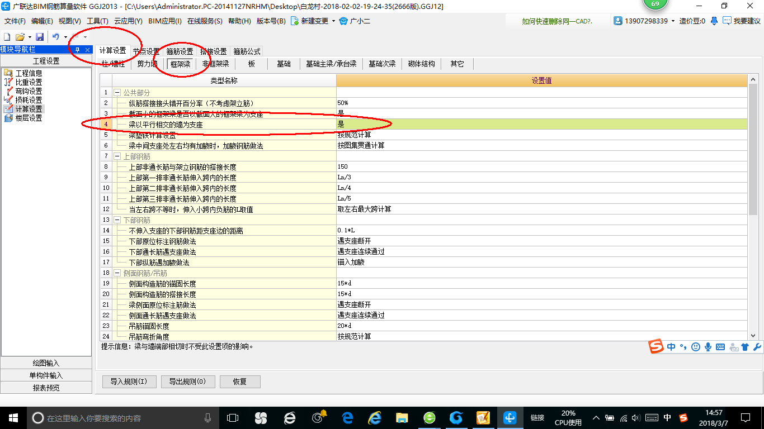The image size is (764, 429).
Task: Click the 新建变更 toolbar button
Action: point(309,21)
